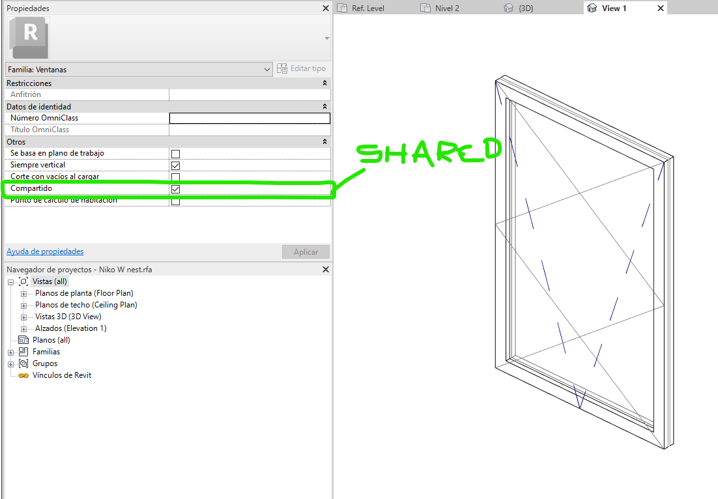Viewport: 718px width, 499px height.
Task: Enable the Se basa en plano de trabajo checkbox
Action: [175, 154]
